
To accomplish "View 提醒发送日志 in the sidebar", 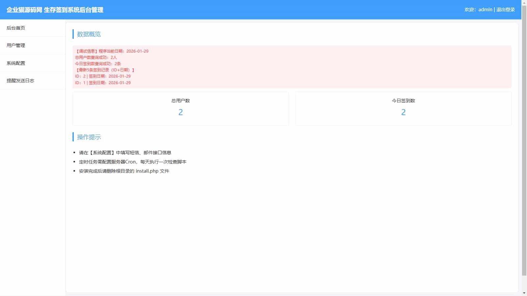I will pyautogui.click(x=20, y=81).
